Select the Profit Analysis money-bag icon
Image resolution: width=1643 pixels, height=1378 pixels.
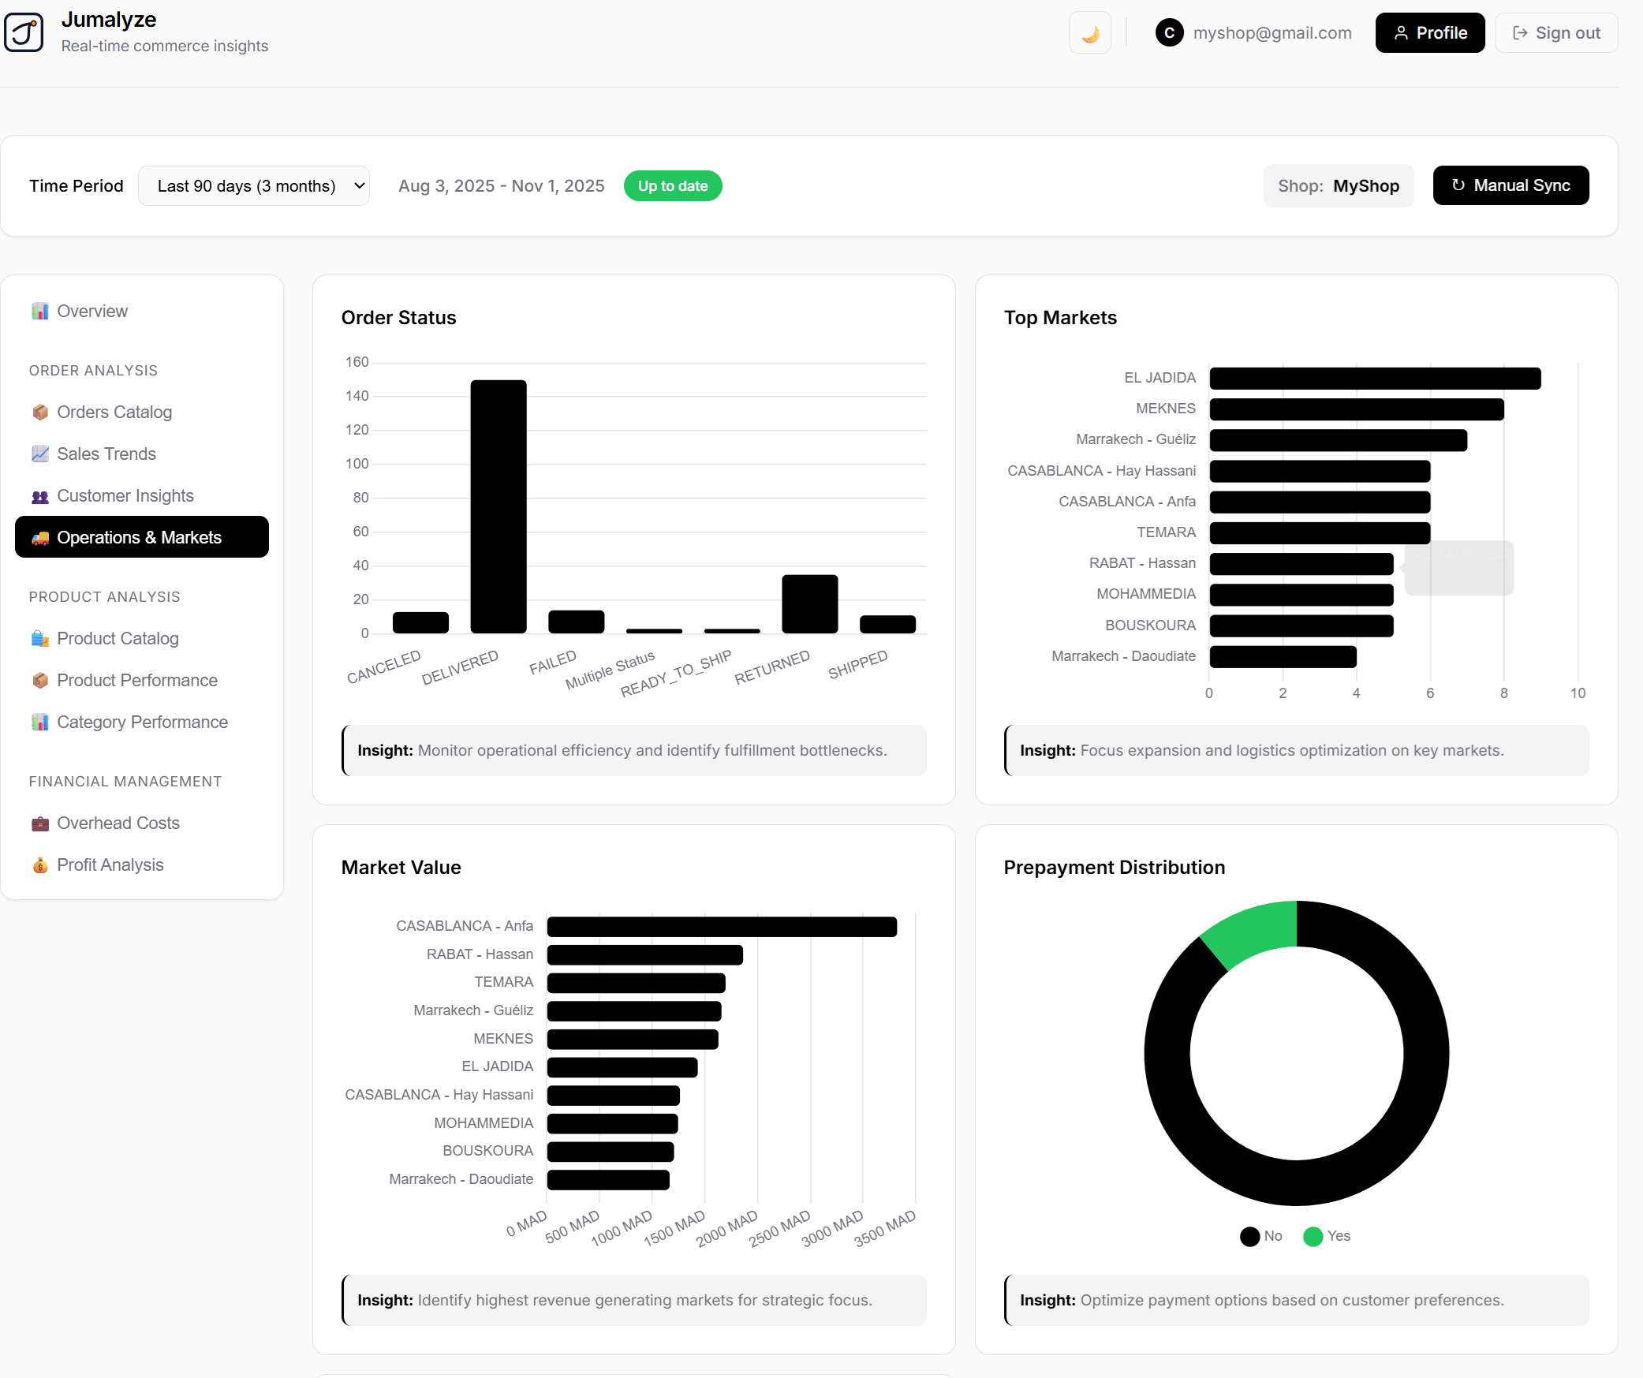click(x=40, y=865)
